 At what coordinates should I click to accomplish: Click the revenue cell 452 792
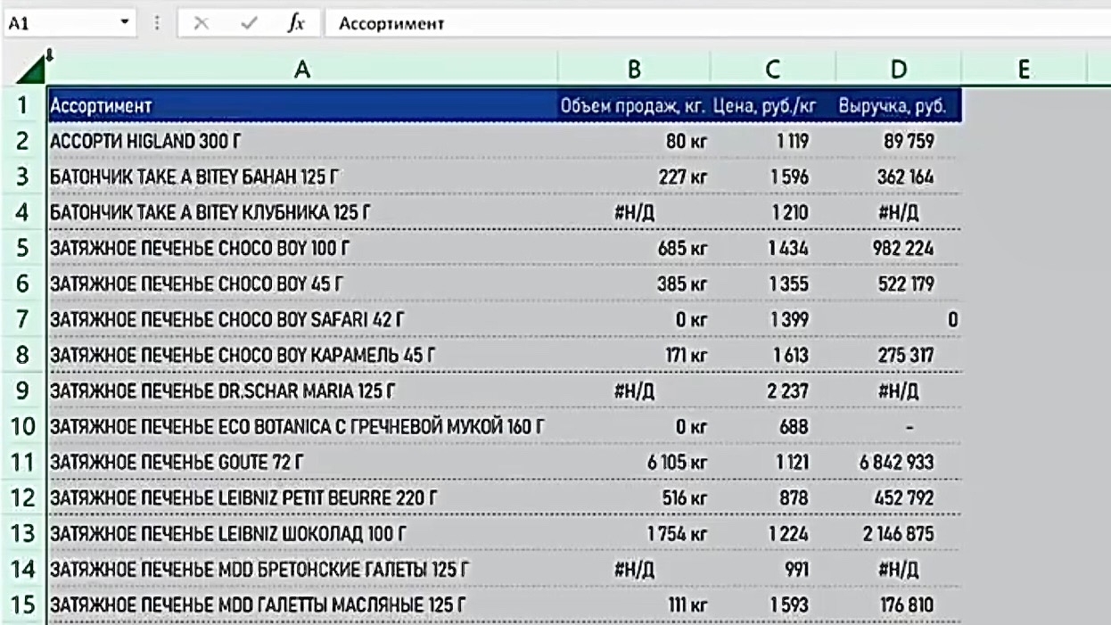click(x=899, y=498)
